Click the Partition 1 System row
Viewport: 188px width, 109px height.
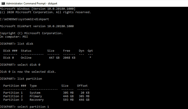tap(46, 93)
